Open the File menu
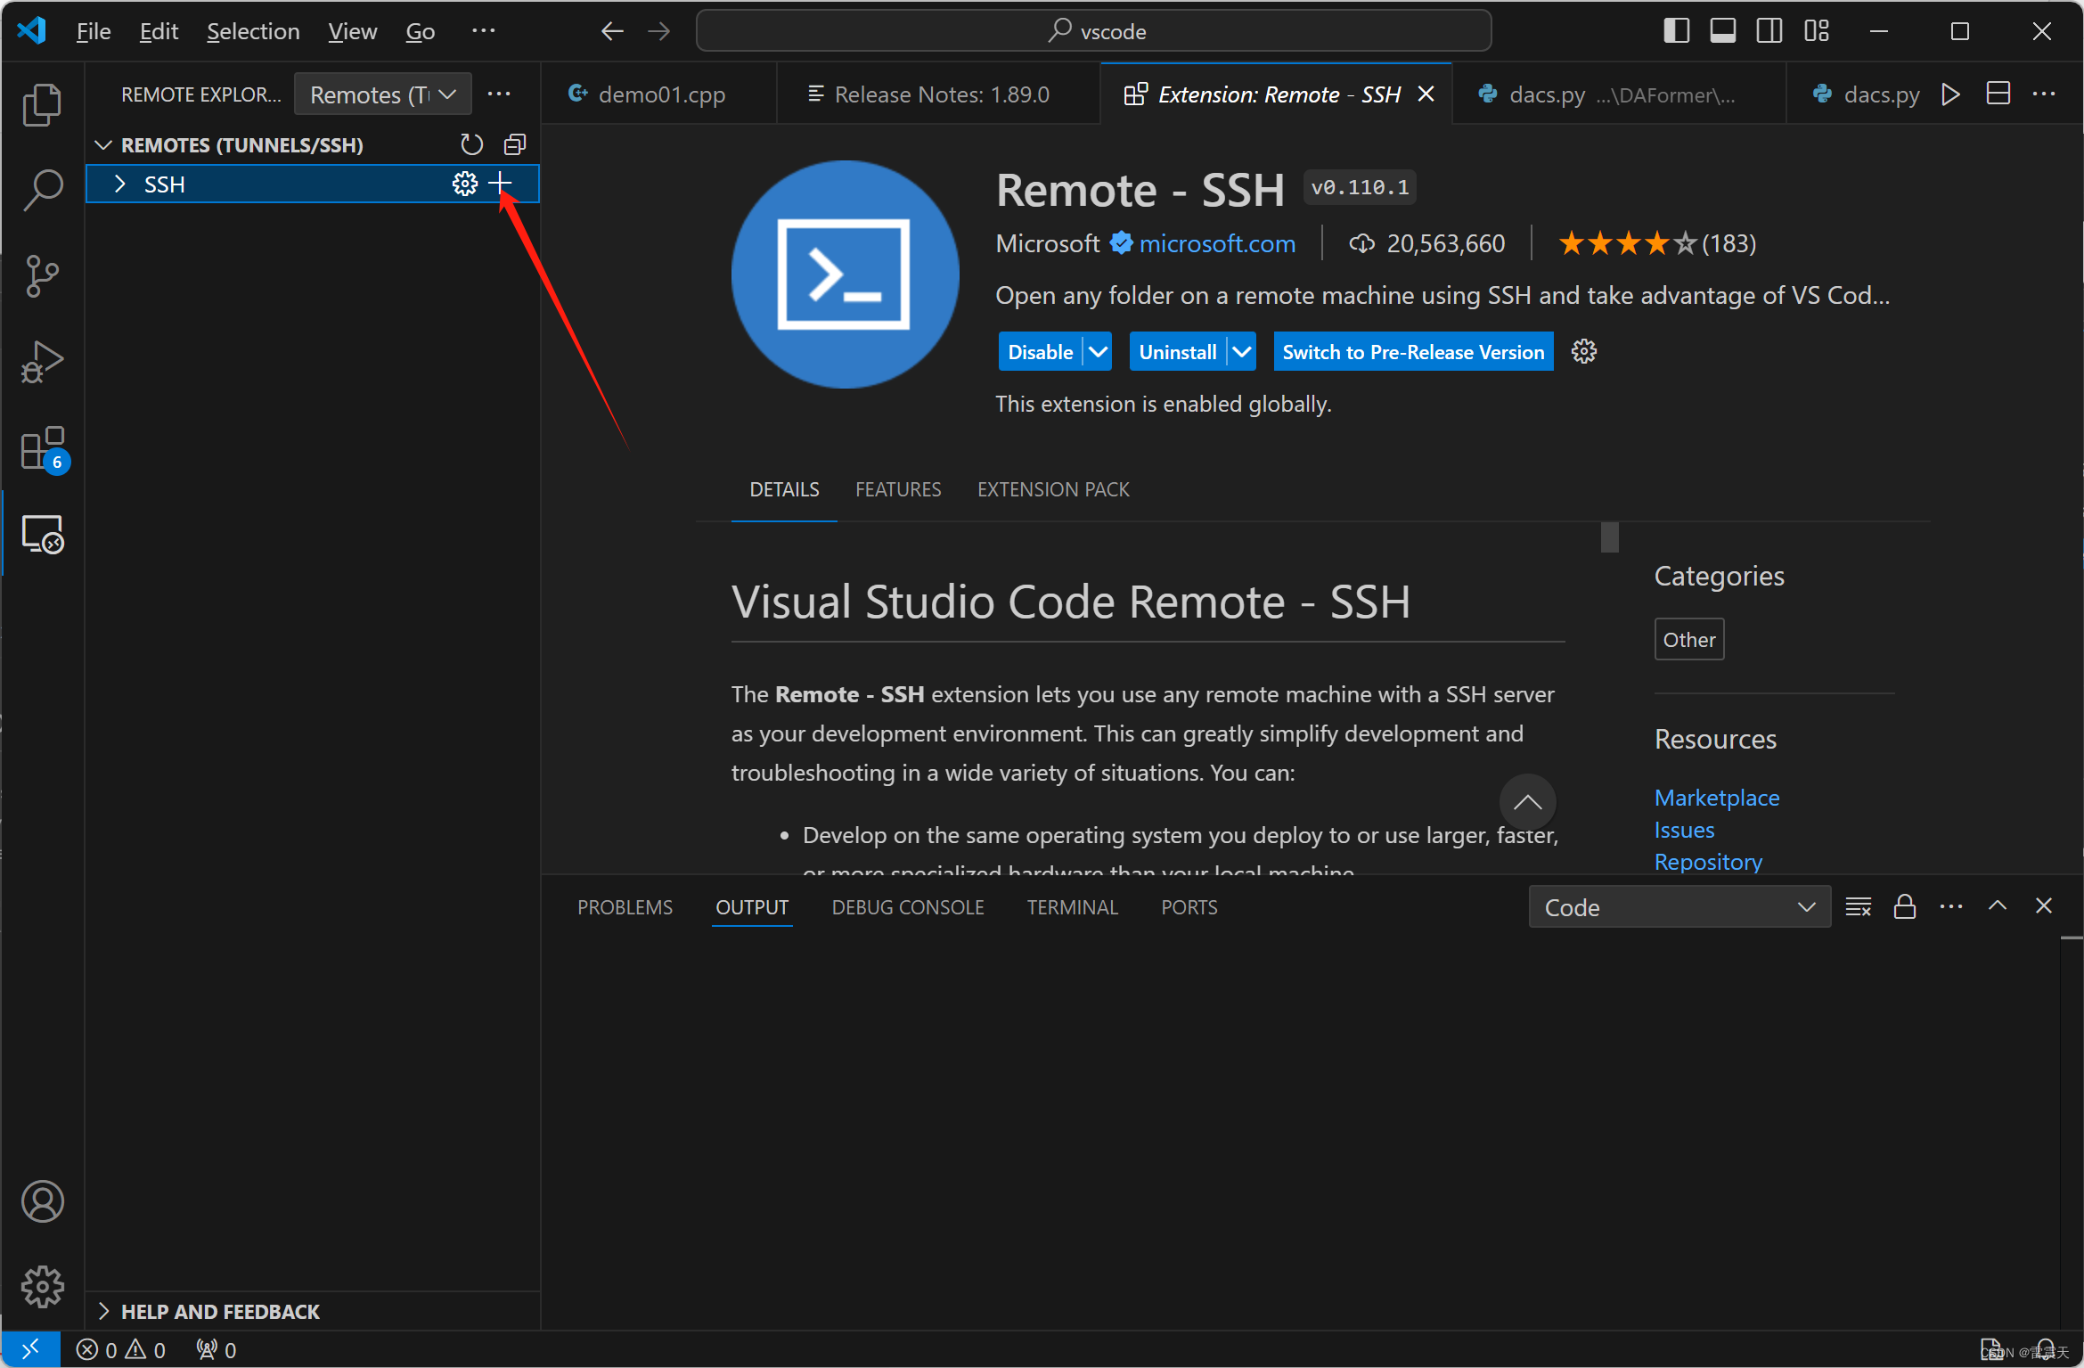Screen dimensions: 2084x1368 pos(94,31)
